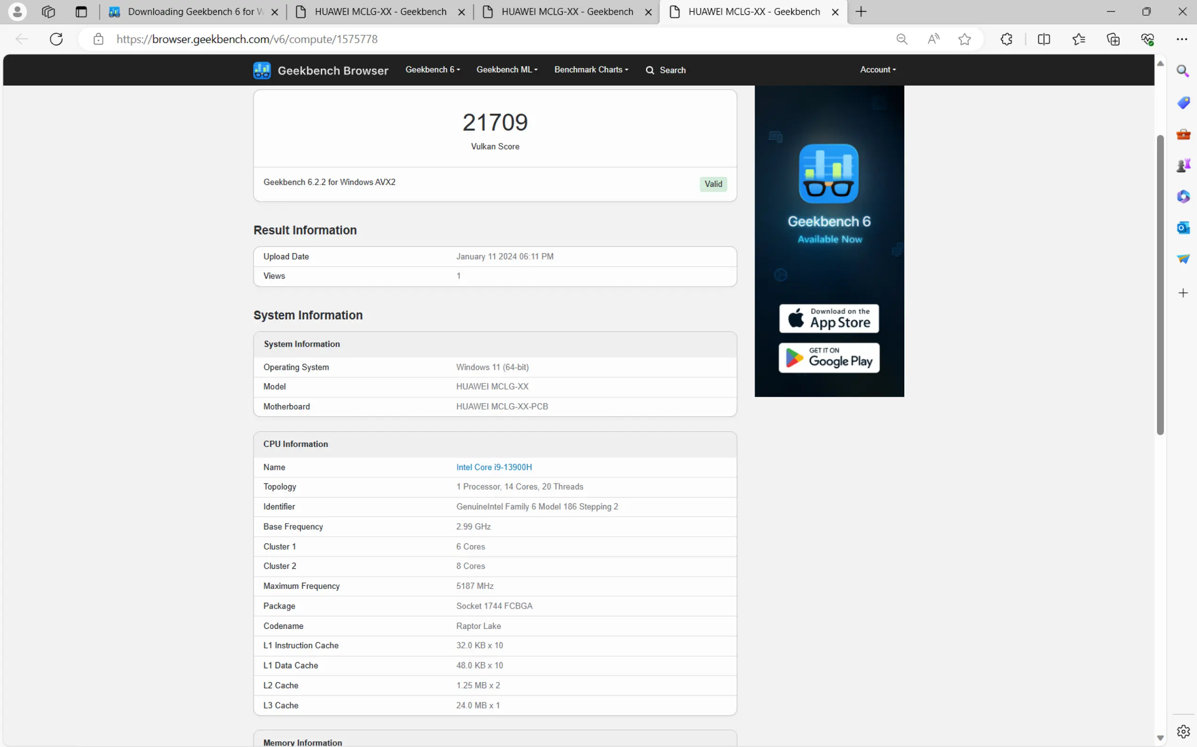Open the Favorites list icon

tap(1078, 39)
